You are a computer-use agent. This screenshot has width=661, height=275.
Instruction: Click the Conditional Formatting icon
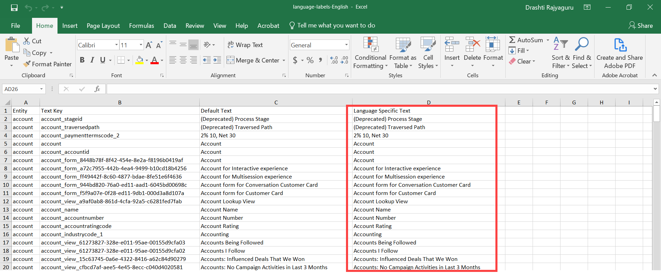[370, 45]
